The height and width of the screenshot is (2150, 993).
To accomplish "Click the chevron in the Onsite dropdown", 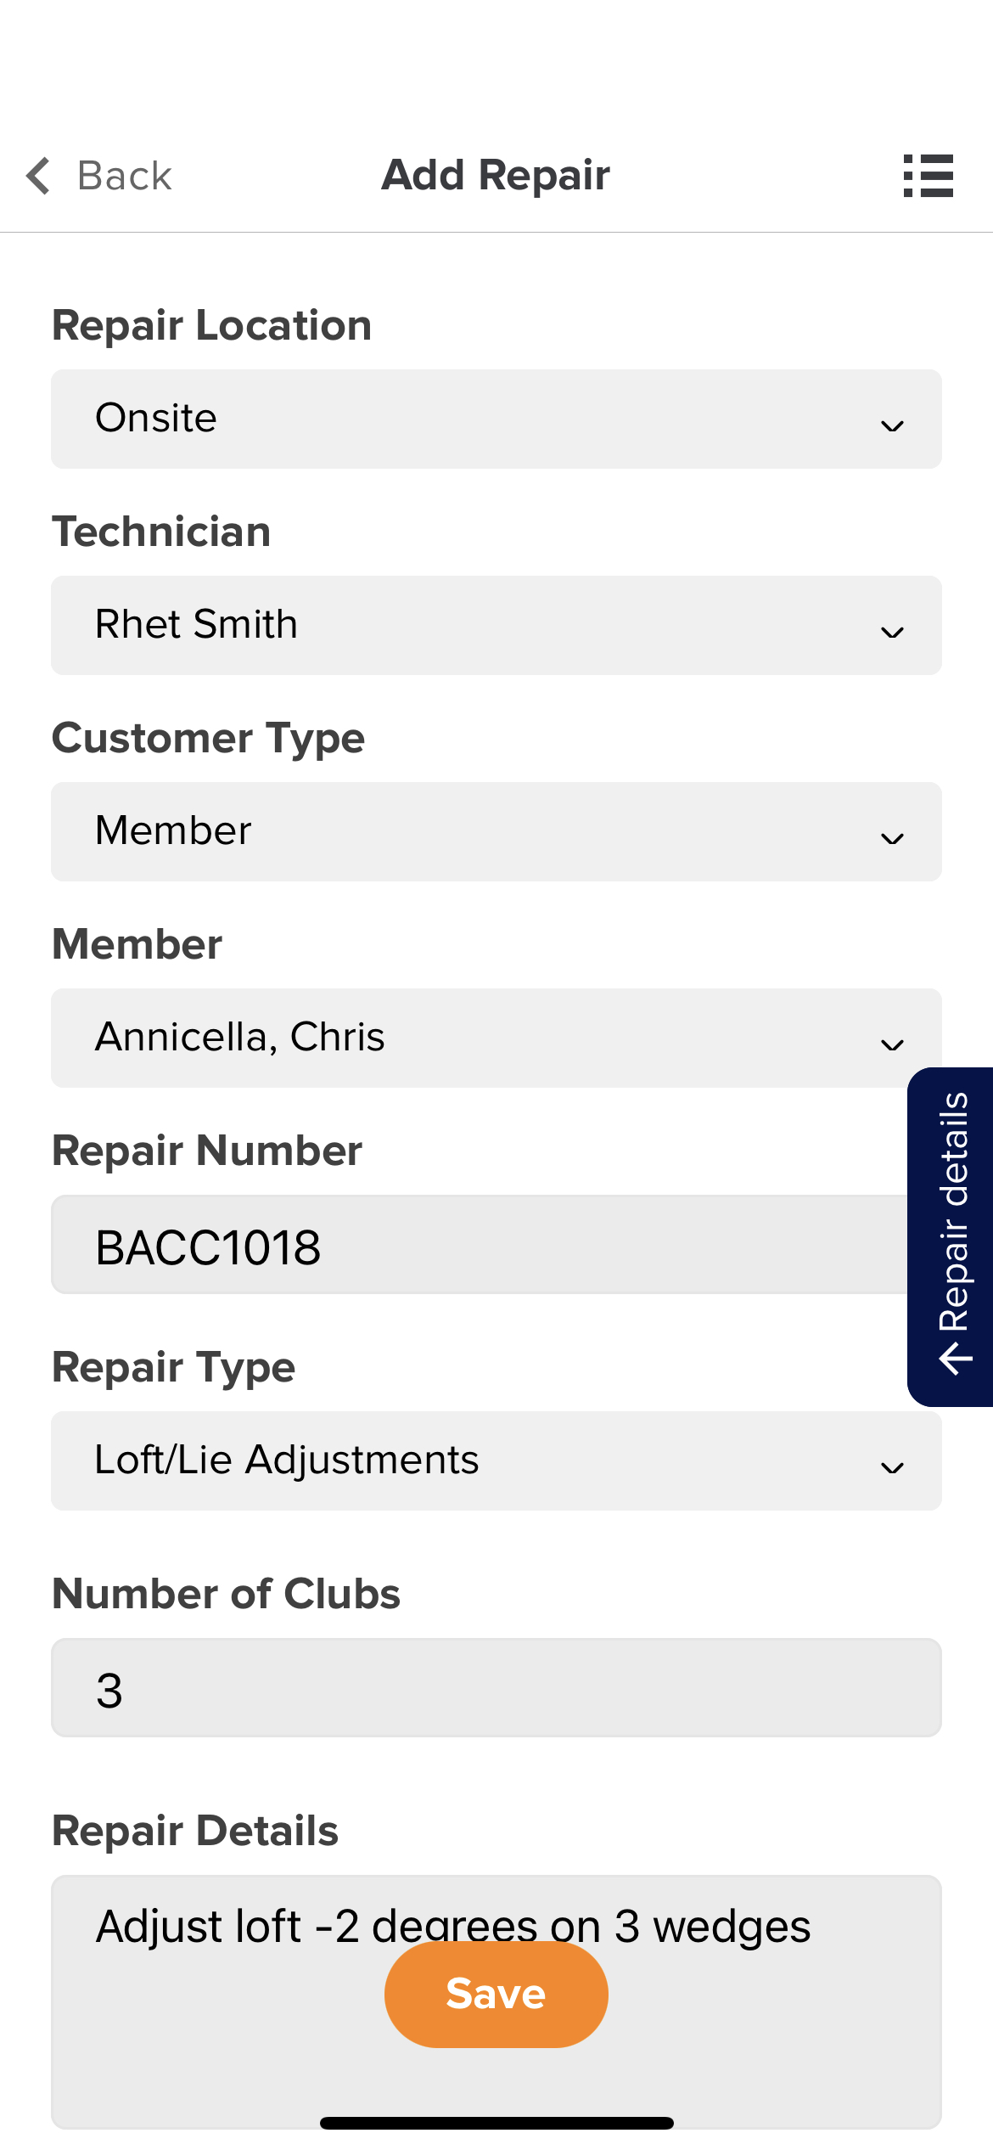I will (x=892, y=426).
